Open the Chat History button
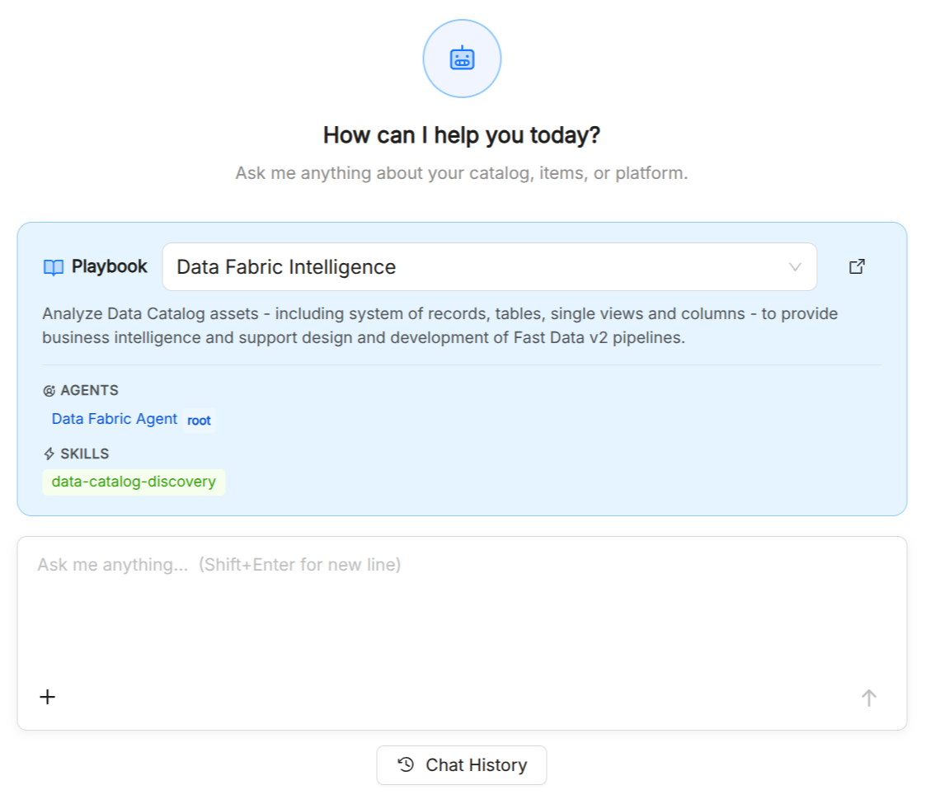This screenshot has width=926, height=804. pos(462,765)
